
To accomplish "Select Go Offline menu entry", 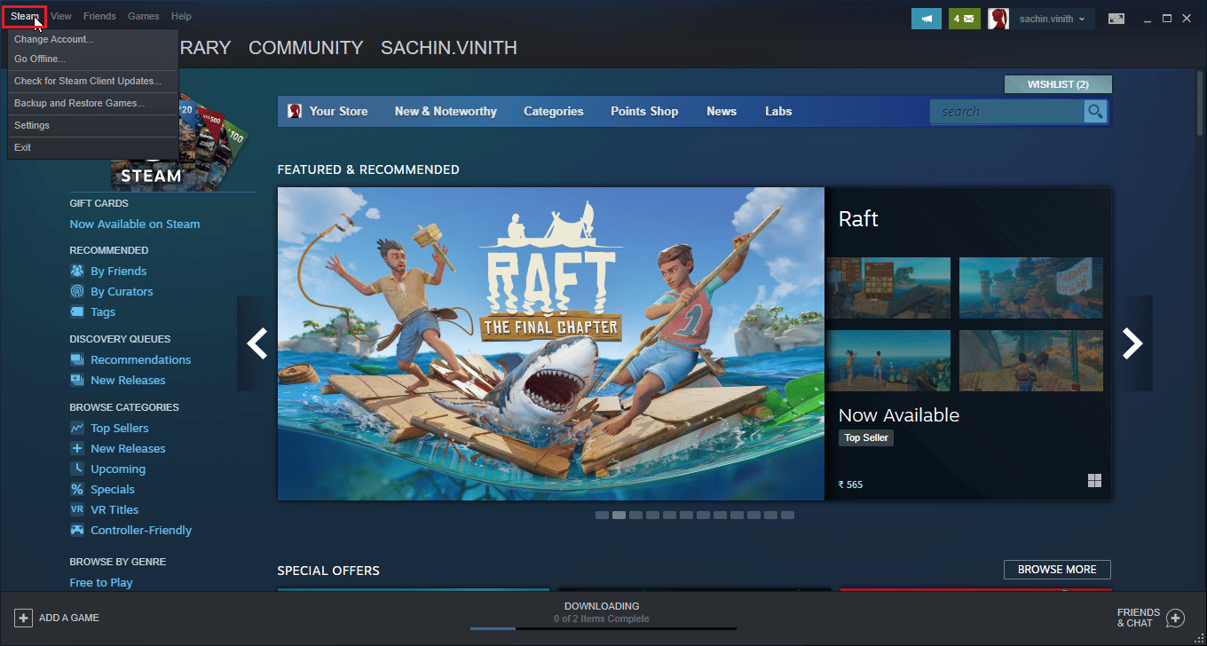I will (93, 59).
